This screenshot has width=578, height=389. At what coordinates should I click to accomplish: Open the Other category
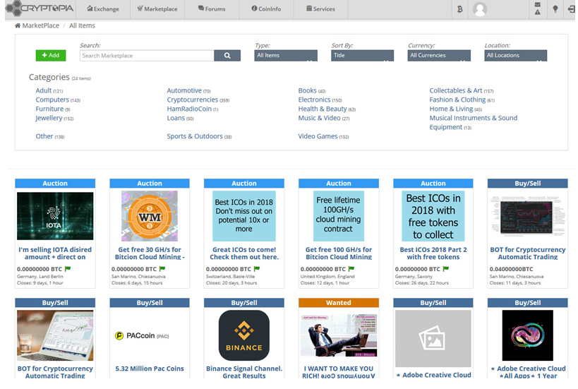click(44, 136)
